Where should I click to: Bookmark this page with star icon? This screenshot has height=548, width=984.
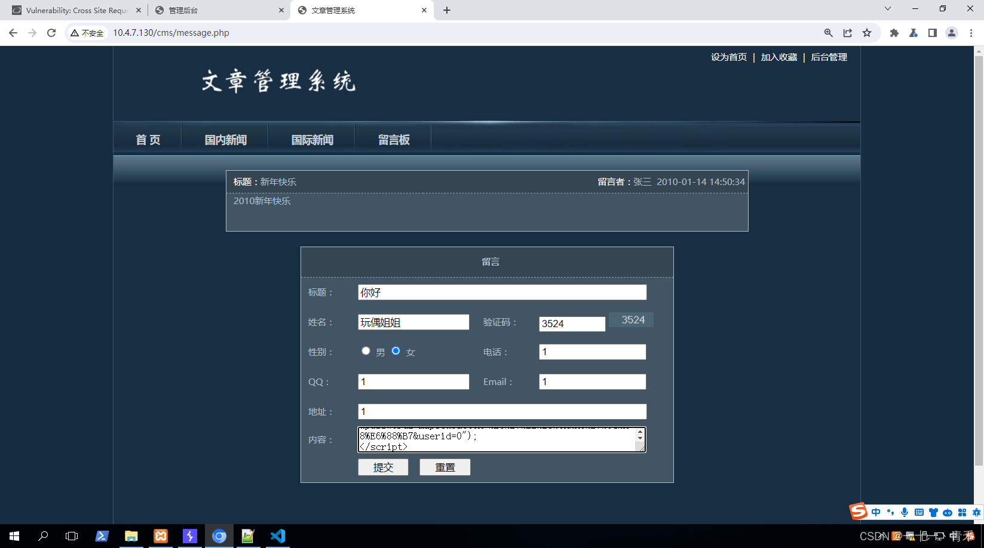[867, 33]
